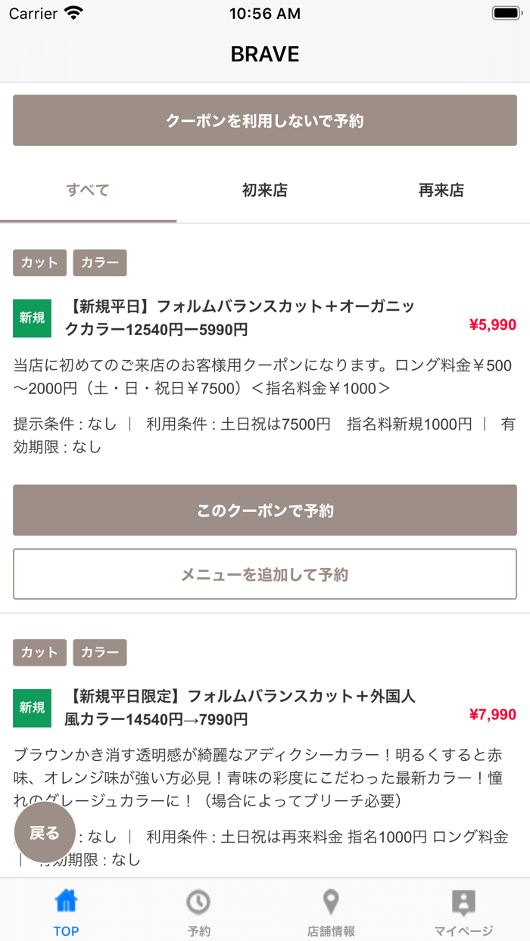The image size is (530, 941).
Task: Tap the TOP home icon
Action: point(66,902)
